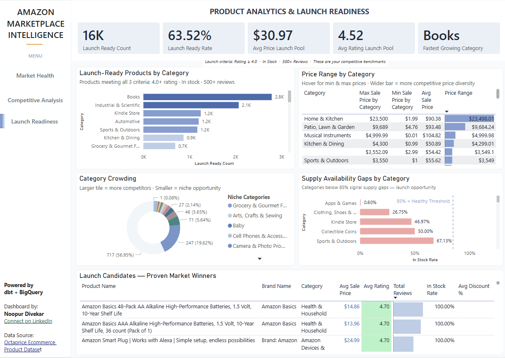Sort by Max Sale Price by Category column

pos(370,100)
